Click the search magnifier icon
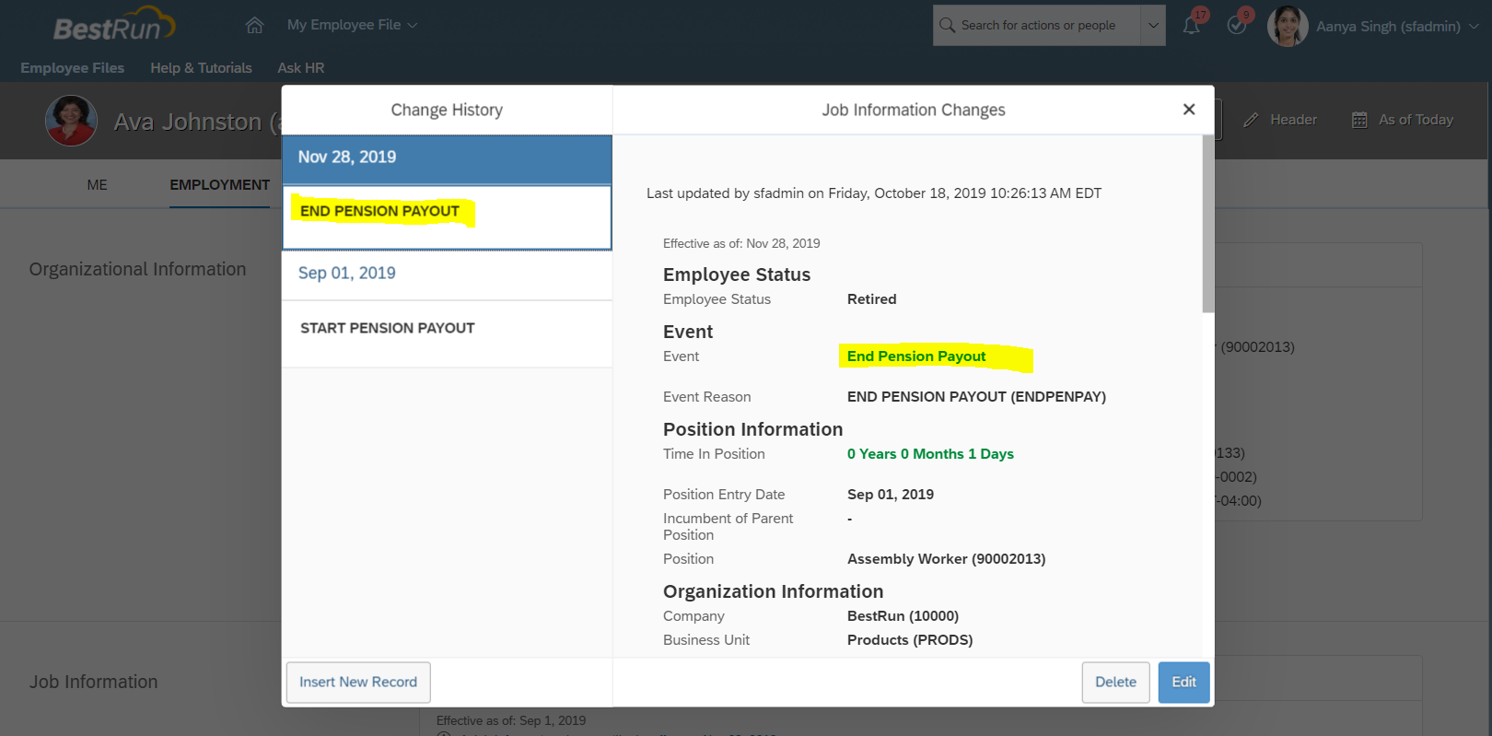The image size is (1492, 736). tap(947, 26)
